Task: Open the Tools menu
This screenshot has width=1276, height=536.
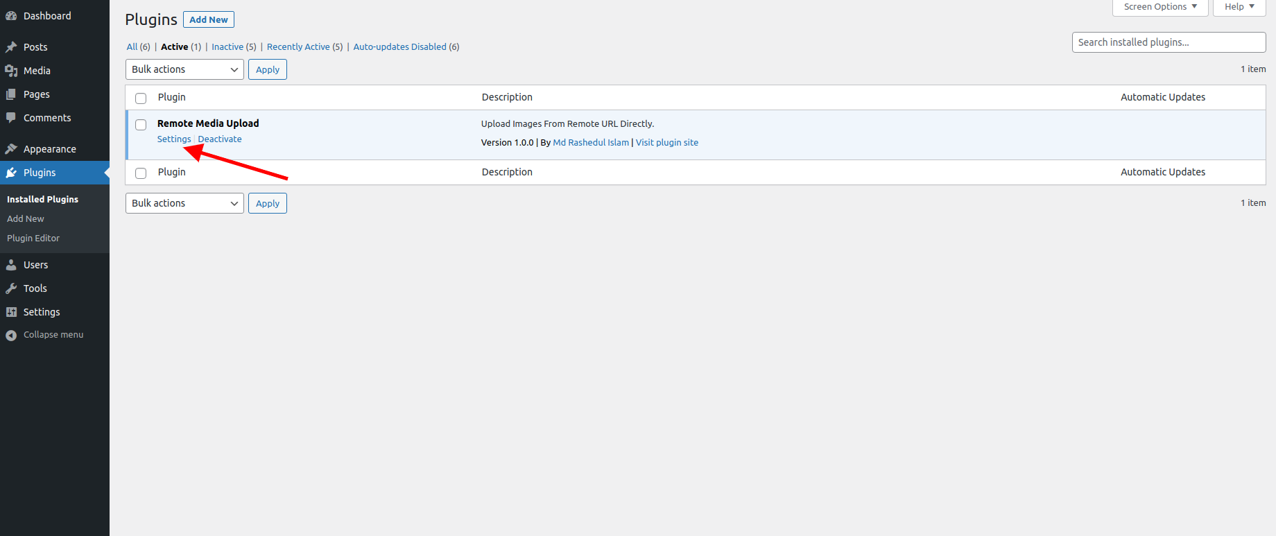Action: [35, 288]
